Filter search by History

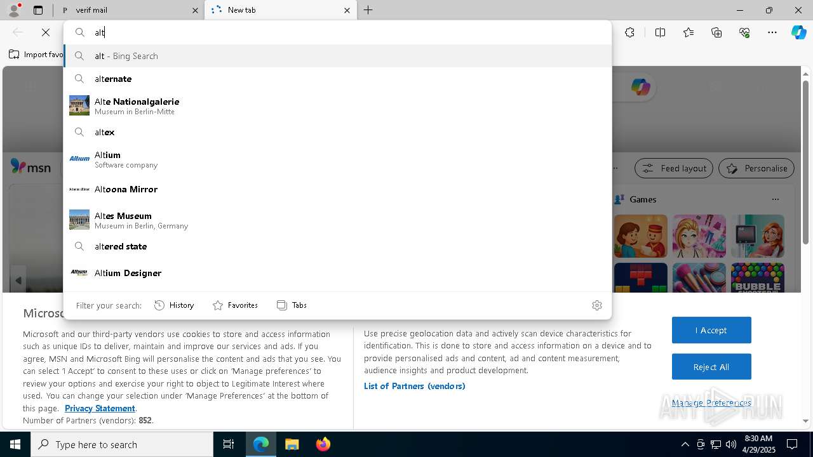[174, 305]
